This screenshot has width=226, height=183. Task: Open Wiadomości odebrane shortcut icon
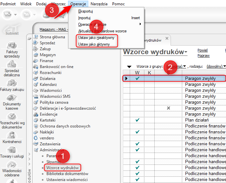pos(12,165)
